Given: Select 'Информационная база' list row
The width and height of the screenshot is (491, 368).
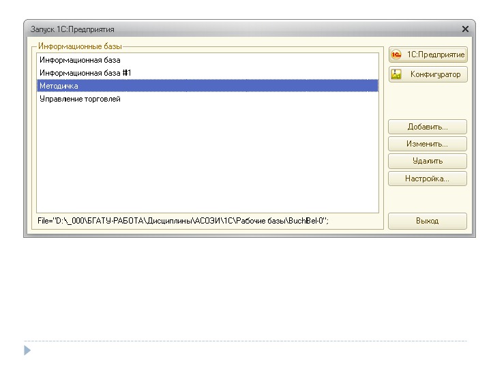Looking at the screenshot, I should pyautogui.click(x=207, y=60).
